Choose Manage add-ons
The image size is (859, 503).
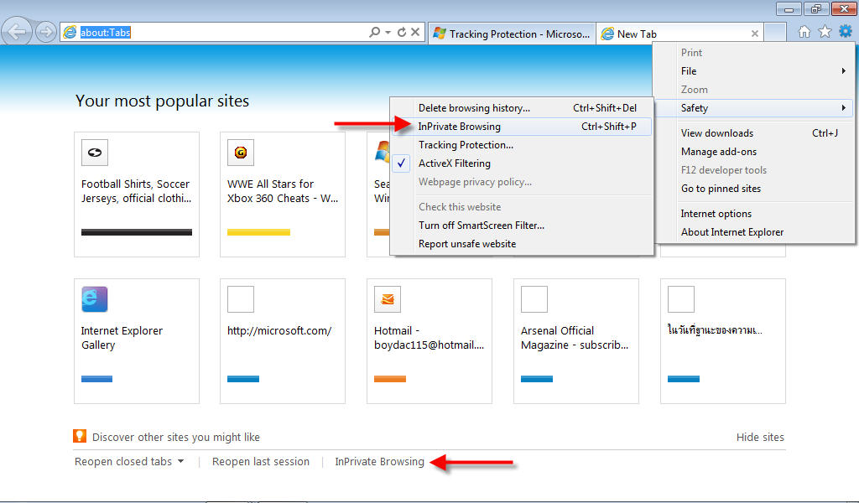[x=754, y=152]
